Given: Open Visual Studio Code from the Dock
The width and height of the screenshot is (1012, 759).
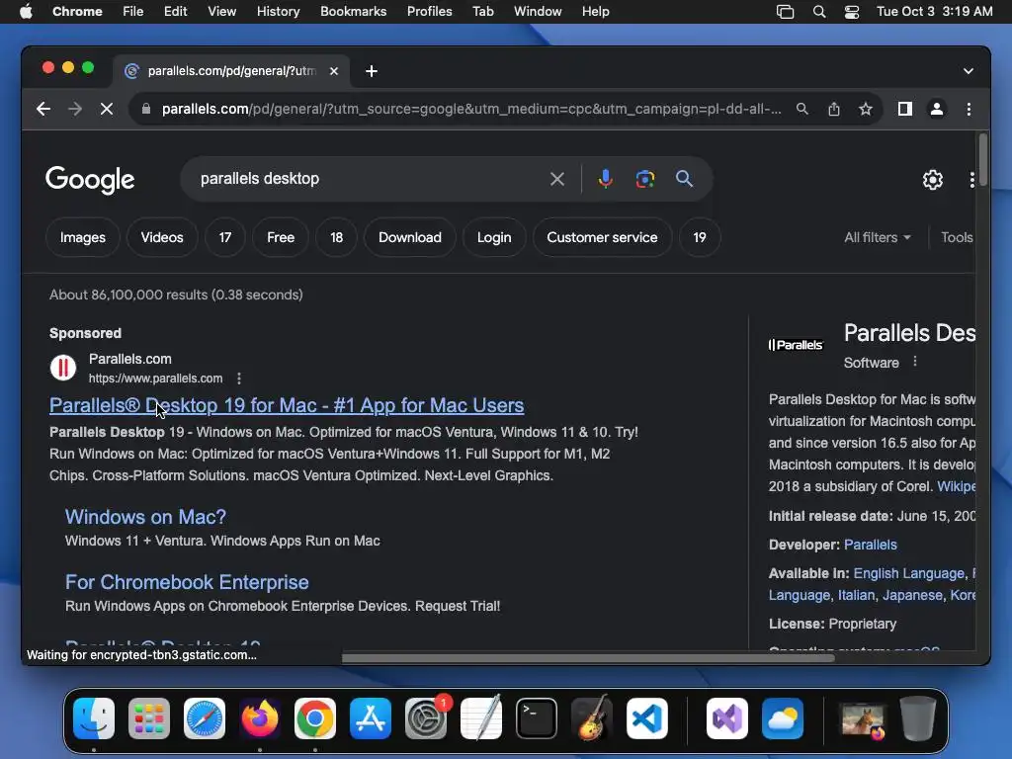Looking at the screenshot, I should [647, 718].
